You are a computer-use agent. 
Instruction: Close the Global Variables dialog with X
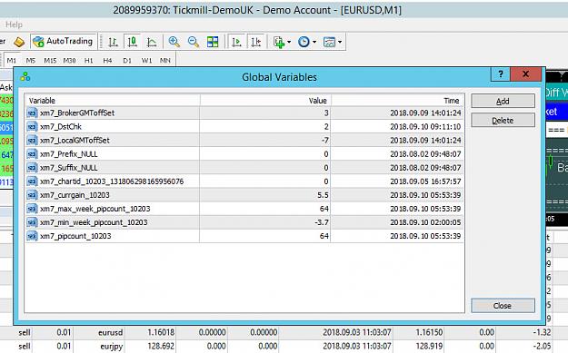(x=525, y=74)
